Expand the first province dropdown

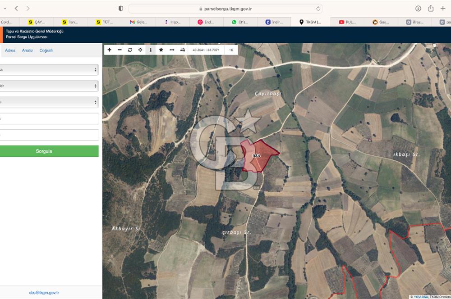[49, 70]
